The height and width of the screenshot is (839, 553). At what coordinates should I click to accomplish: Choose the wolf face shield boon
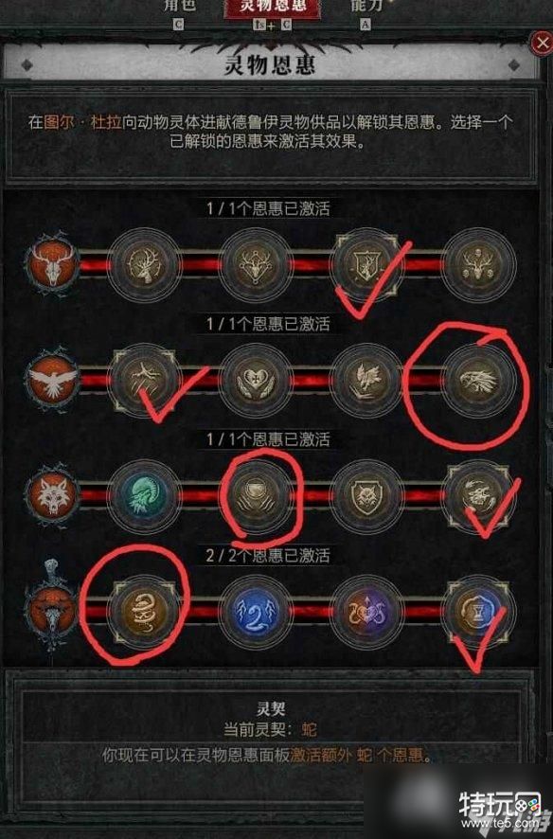pyautogui.click(x=366, y=496)
